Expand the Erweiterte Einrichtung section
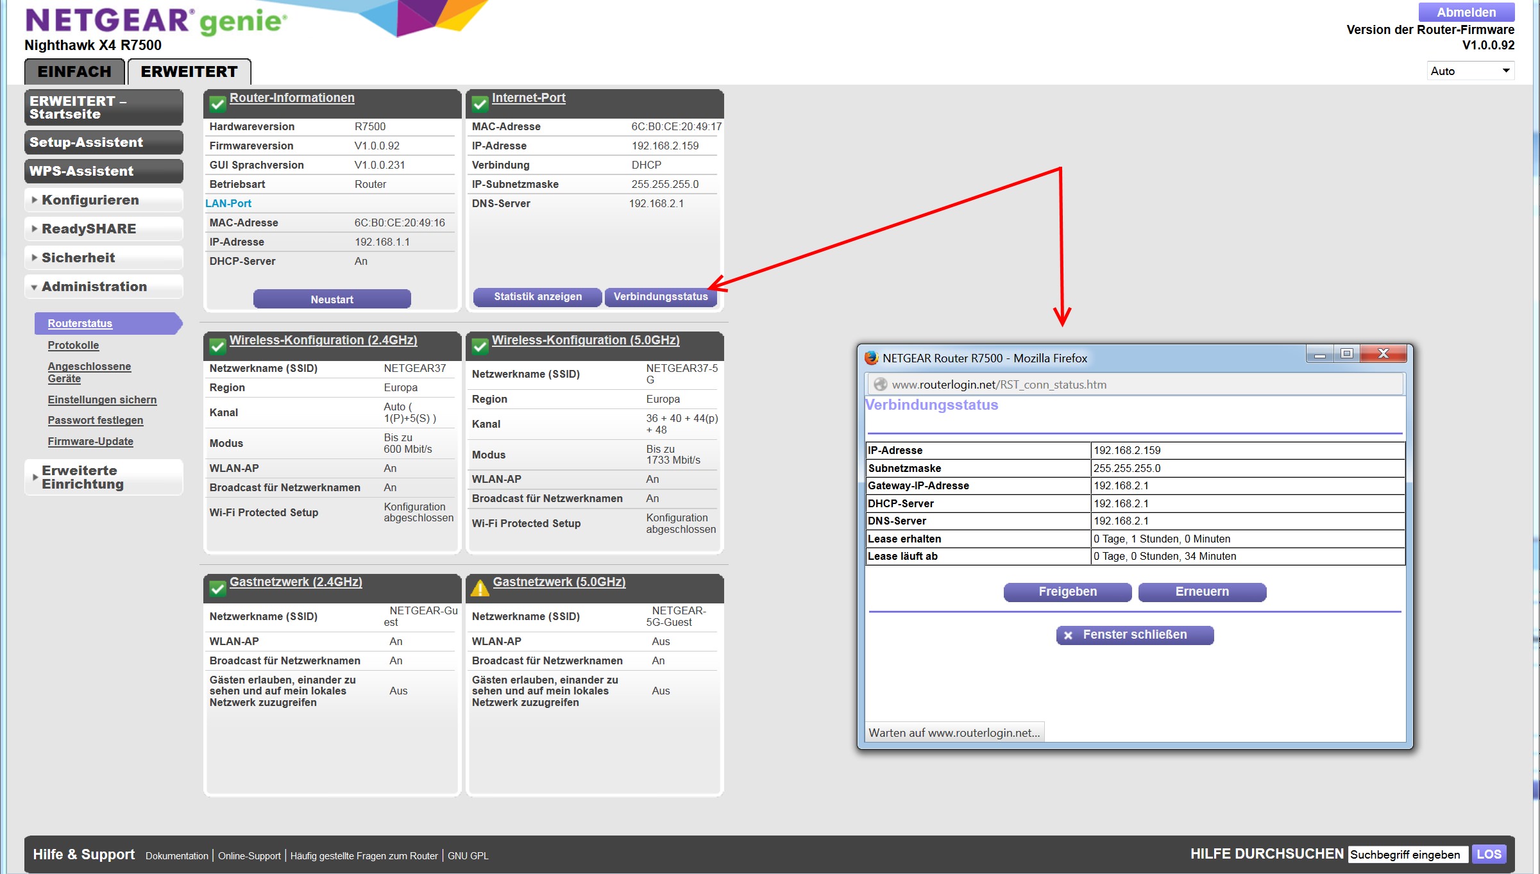 [x=104, y=477]
